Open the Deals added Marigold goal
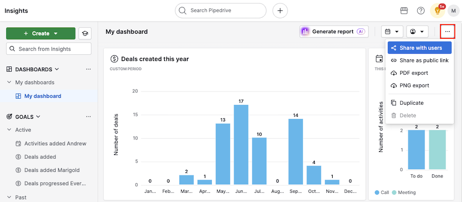The height and width of the screenshot is (202, 462). pos(52,170)
